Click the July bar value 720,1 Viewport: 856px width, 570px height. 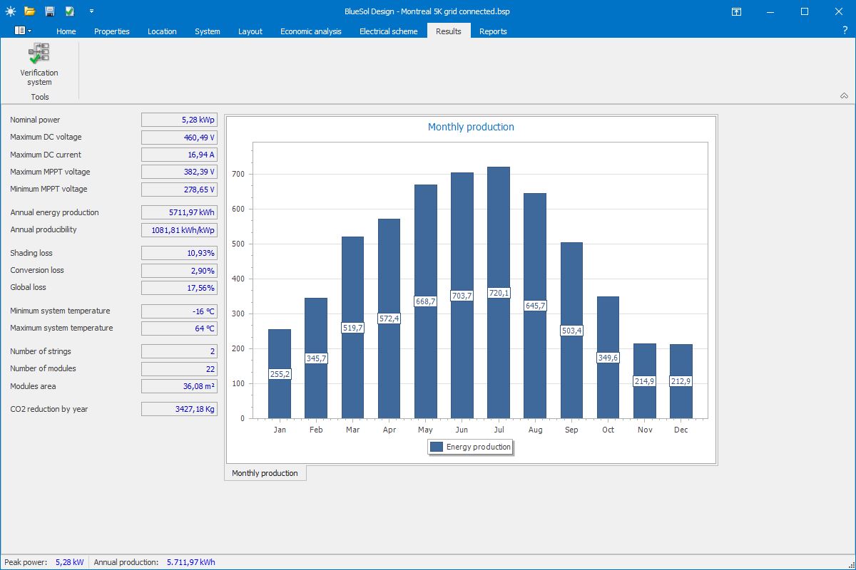click(x=499, y=293)
